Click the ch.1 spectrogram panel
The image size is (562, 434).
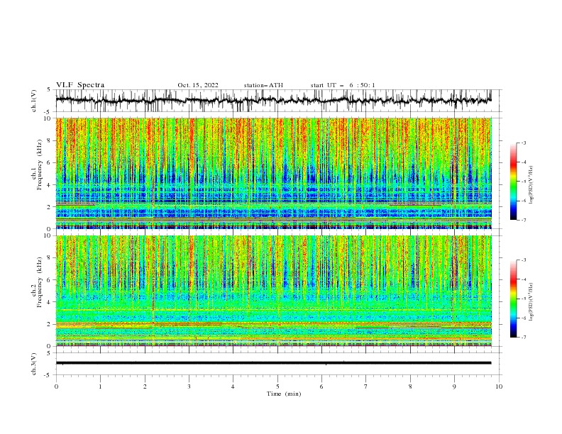273,173
